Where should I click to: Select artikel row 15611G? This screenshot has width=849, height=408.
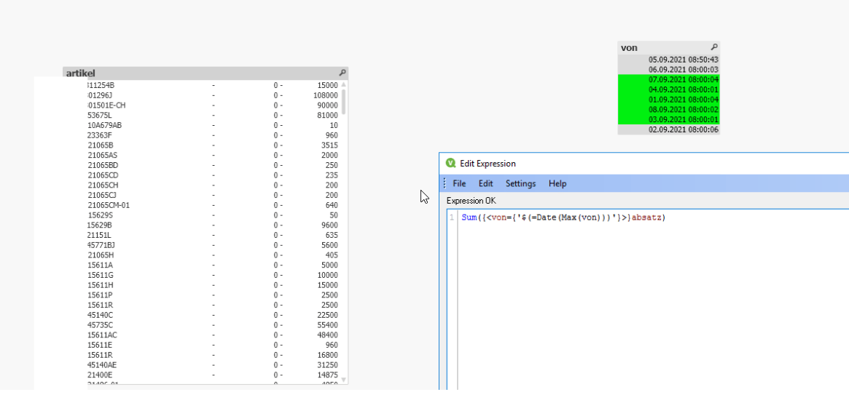tap(213, 275)
